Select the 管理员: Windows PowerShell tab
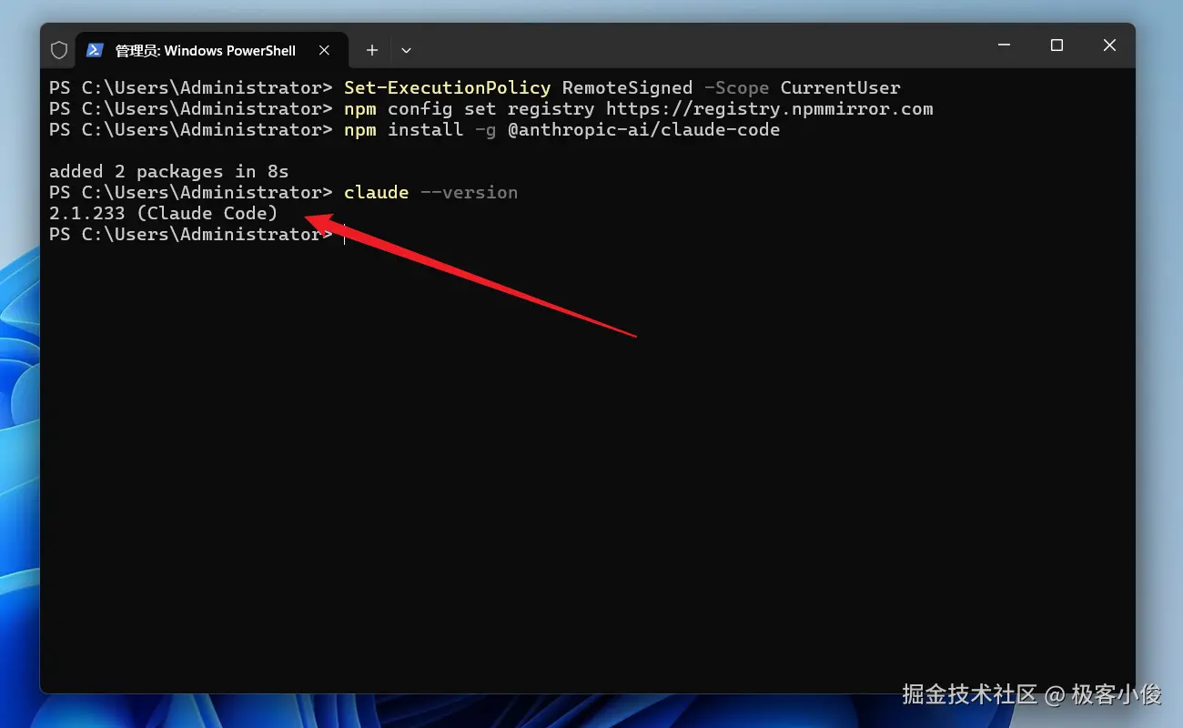The width and height of the screenshot is (1183, 728). pos(212,50)
